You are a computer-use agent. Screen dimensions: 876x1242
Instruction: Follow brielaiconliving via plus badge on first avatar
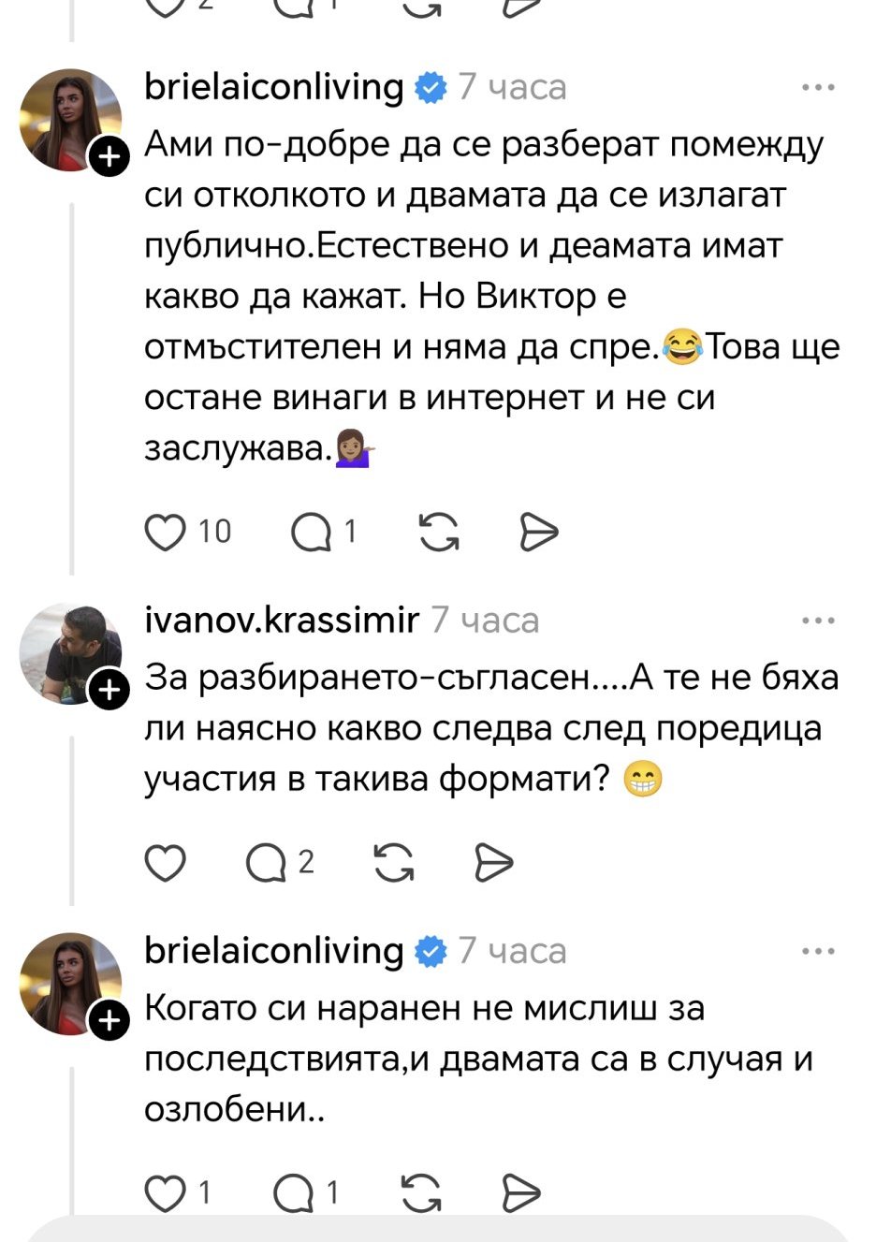tap(109, 155)
